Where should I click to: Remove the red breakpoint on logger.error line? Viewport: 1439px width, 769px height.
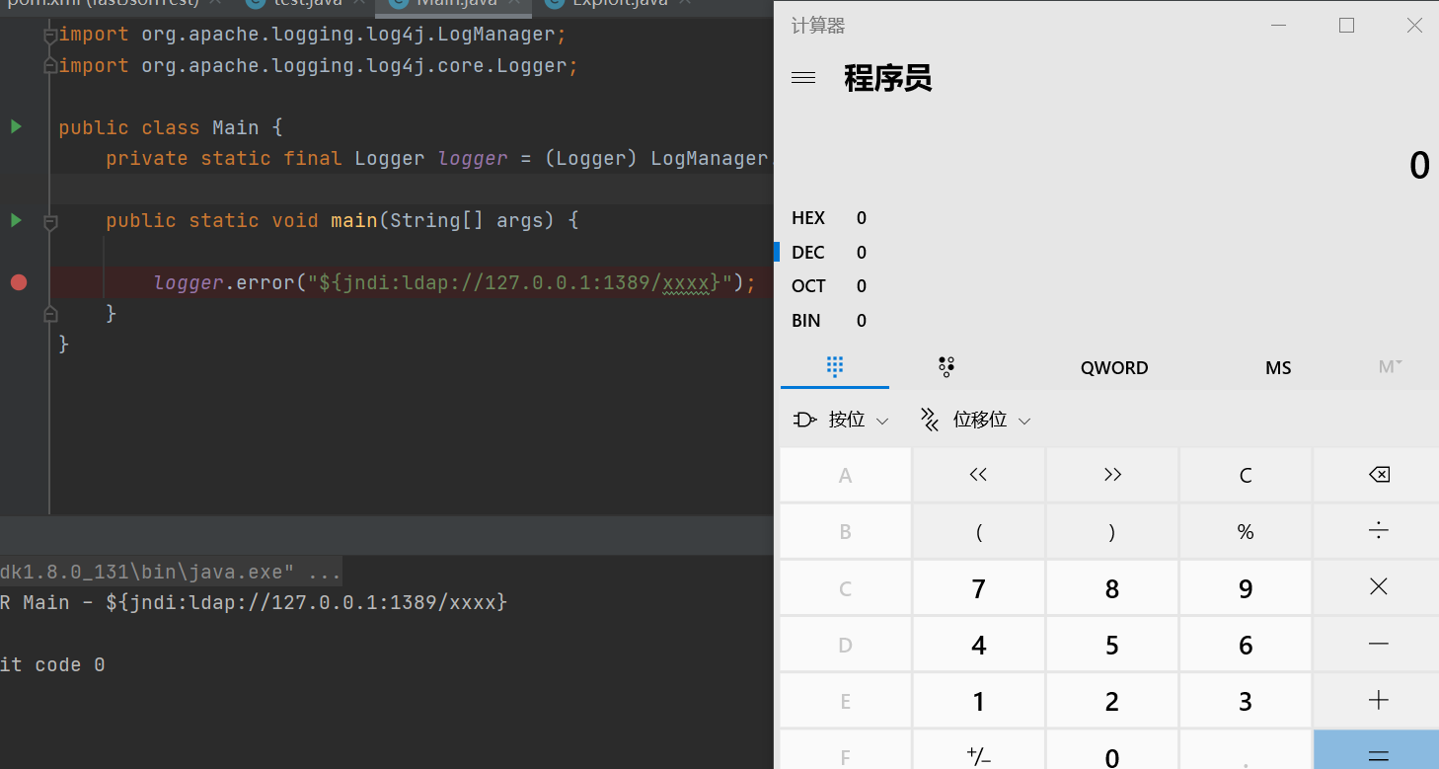(19, 282)
